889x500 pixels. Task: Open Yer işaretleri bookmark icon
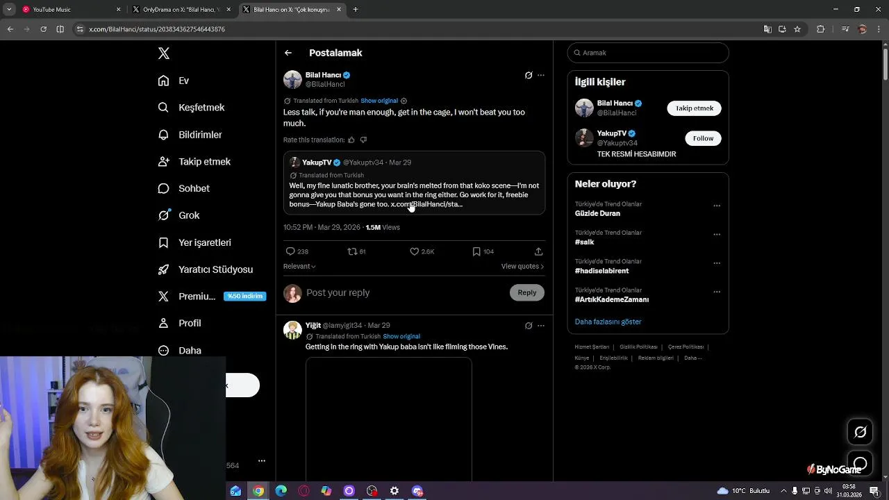[x=163, y=242]
